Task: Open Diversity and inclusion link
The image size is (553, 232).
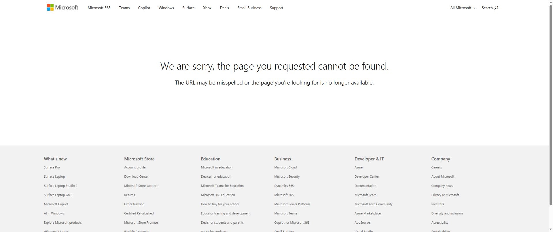Action: 447,213
